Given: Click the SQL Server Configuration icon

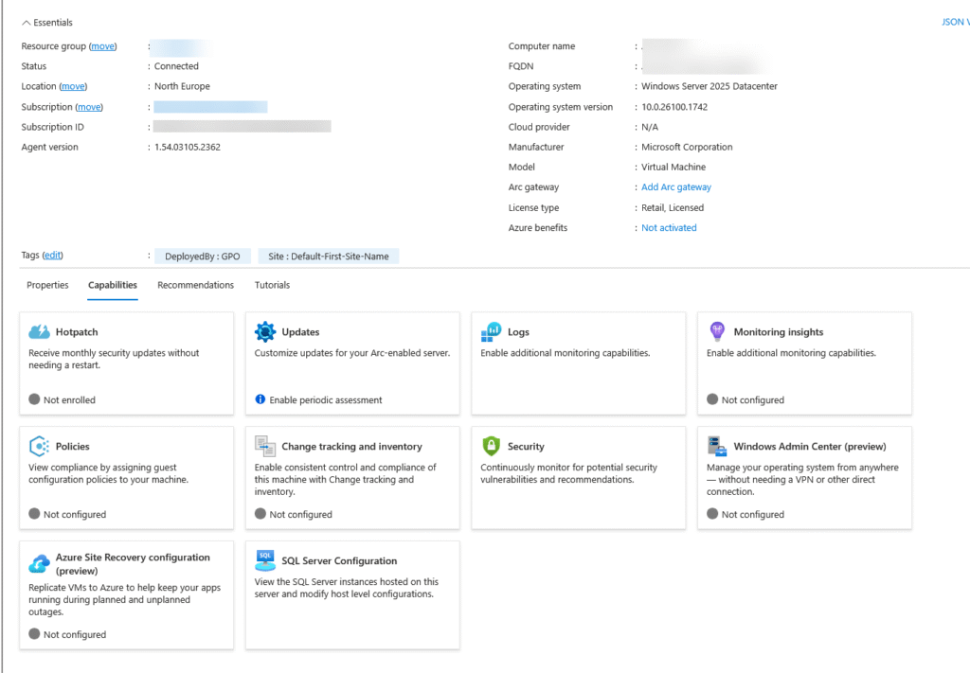Looking at the screenshot, I should [x=265, y=560].
